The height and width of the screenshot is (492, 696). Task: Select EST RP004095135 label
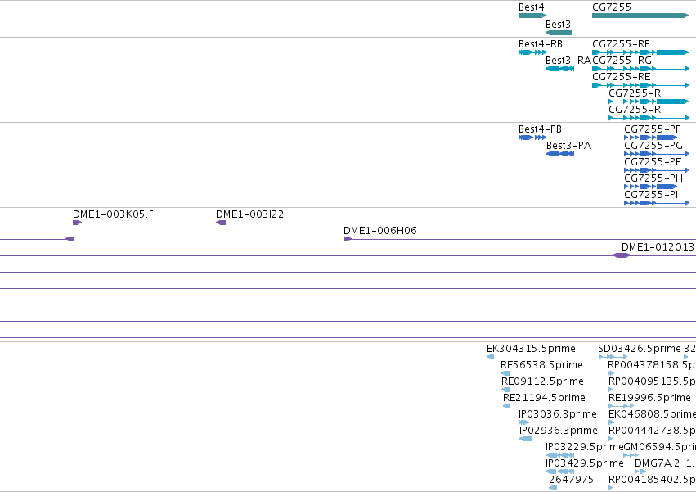(x=652, y=381)
